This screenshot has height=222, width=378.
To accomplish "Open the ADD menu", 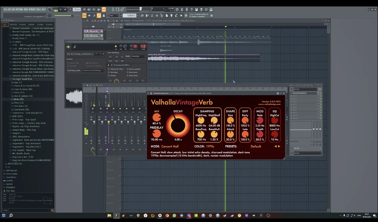I will click(13, 9).
